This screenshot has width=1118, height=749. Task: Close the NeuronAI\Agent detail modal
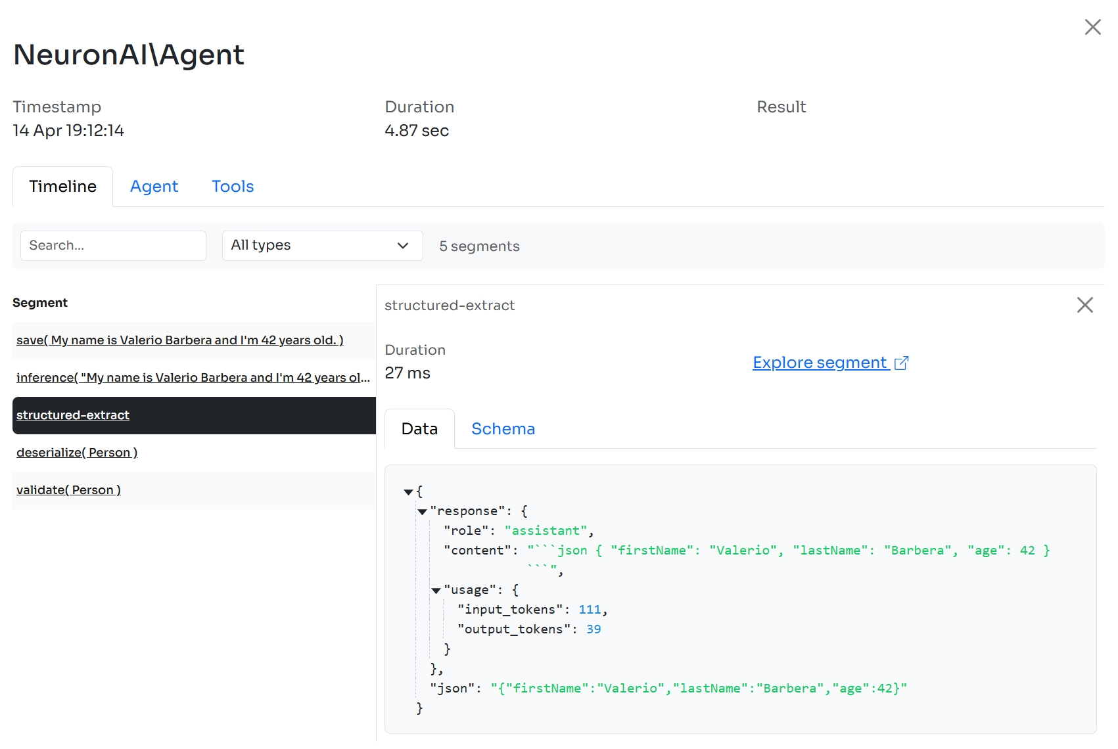[1092, 27]
